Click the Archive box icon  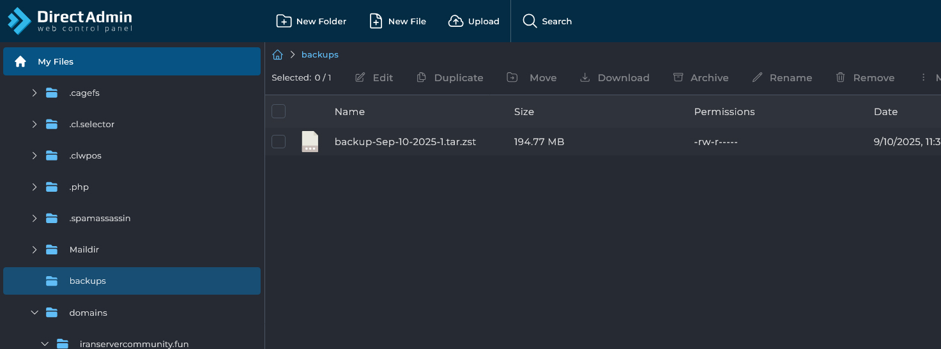tap(678, 77)
